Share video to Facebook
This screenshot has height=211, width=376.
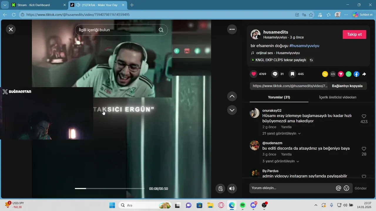pos(356,74)
